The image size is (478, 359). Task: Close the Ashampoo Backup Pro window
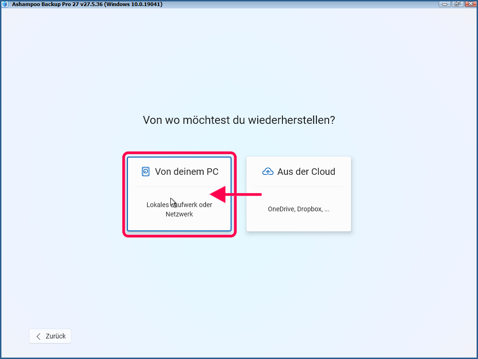(471, 4)
